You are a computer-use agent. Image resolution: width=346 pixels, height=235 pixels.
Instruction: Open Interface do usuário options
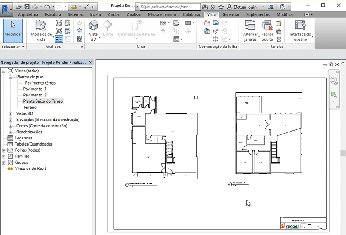pos(300,31)
